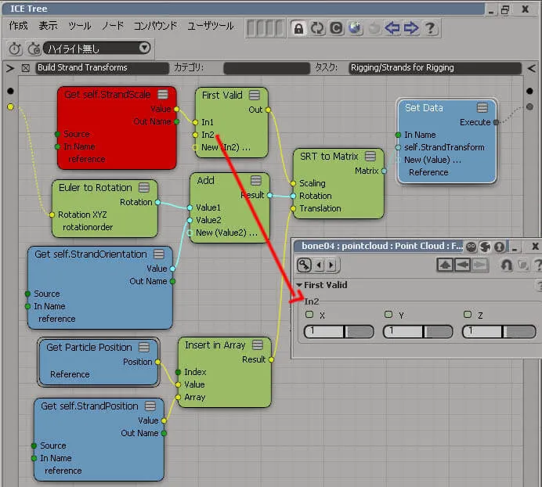
Task: Open help with the question mark icon
Action: (430, 27)
